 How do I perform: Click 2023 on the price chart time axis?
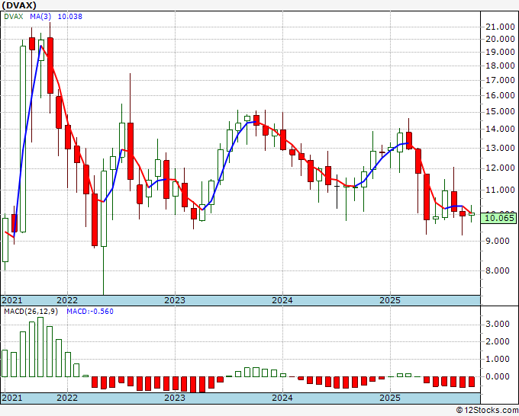(x=175, y=300)
